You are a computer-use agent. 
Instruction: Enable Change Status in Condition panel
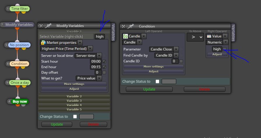click(x=157, y=81)
